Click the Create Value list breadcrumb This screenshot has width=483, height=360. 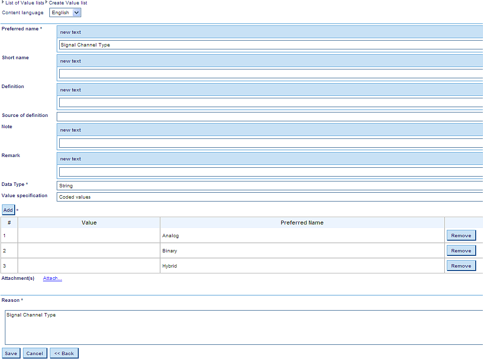[68, 3]
